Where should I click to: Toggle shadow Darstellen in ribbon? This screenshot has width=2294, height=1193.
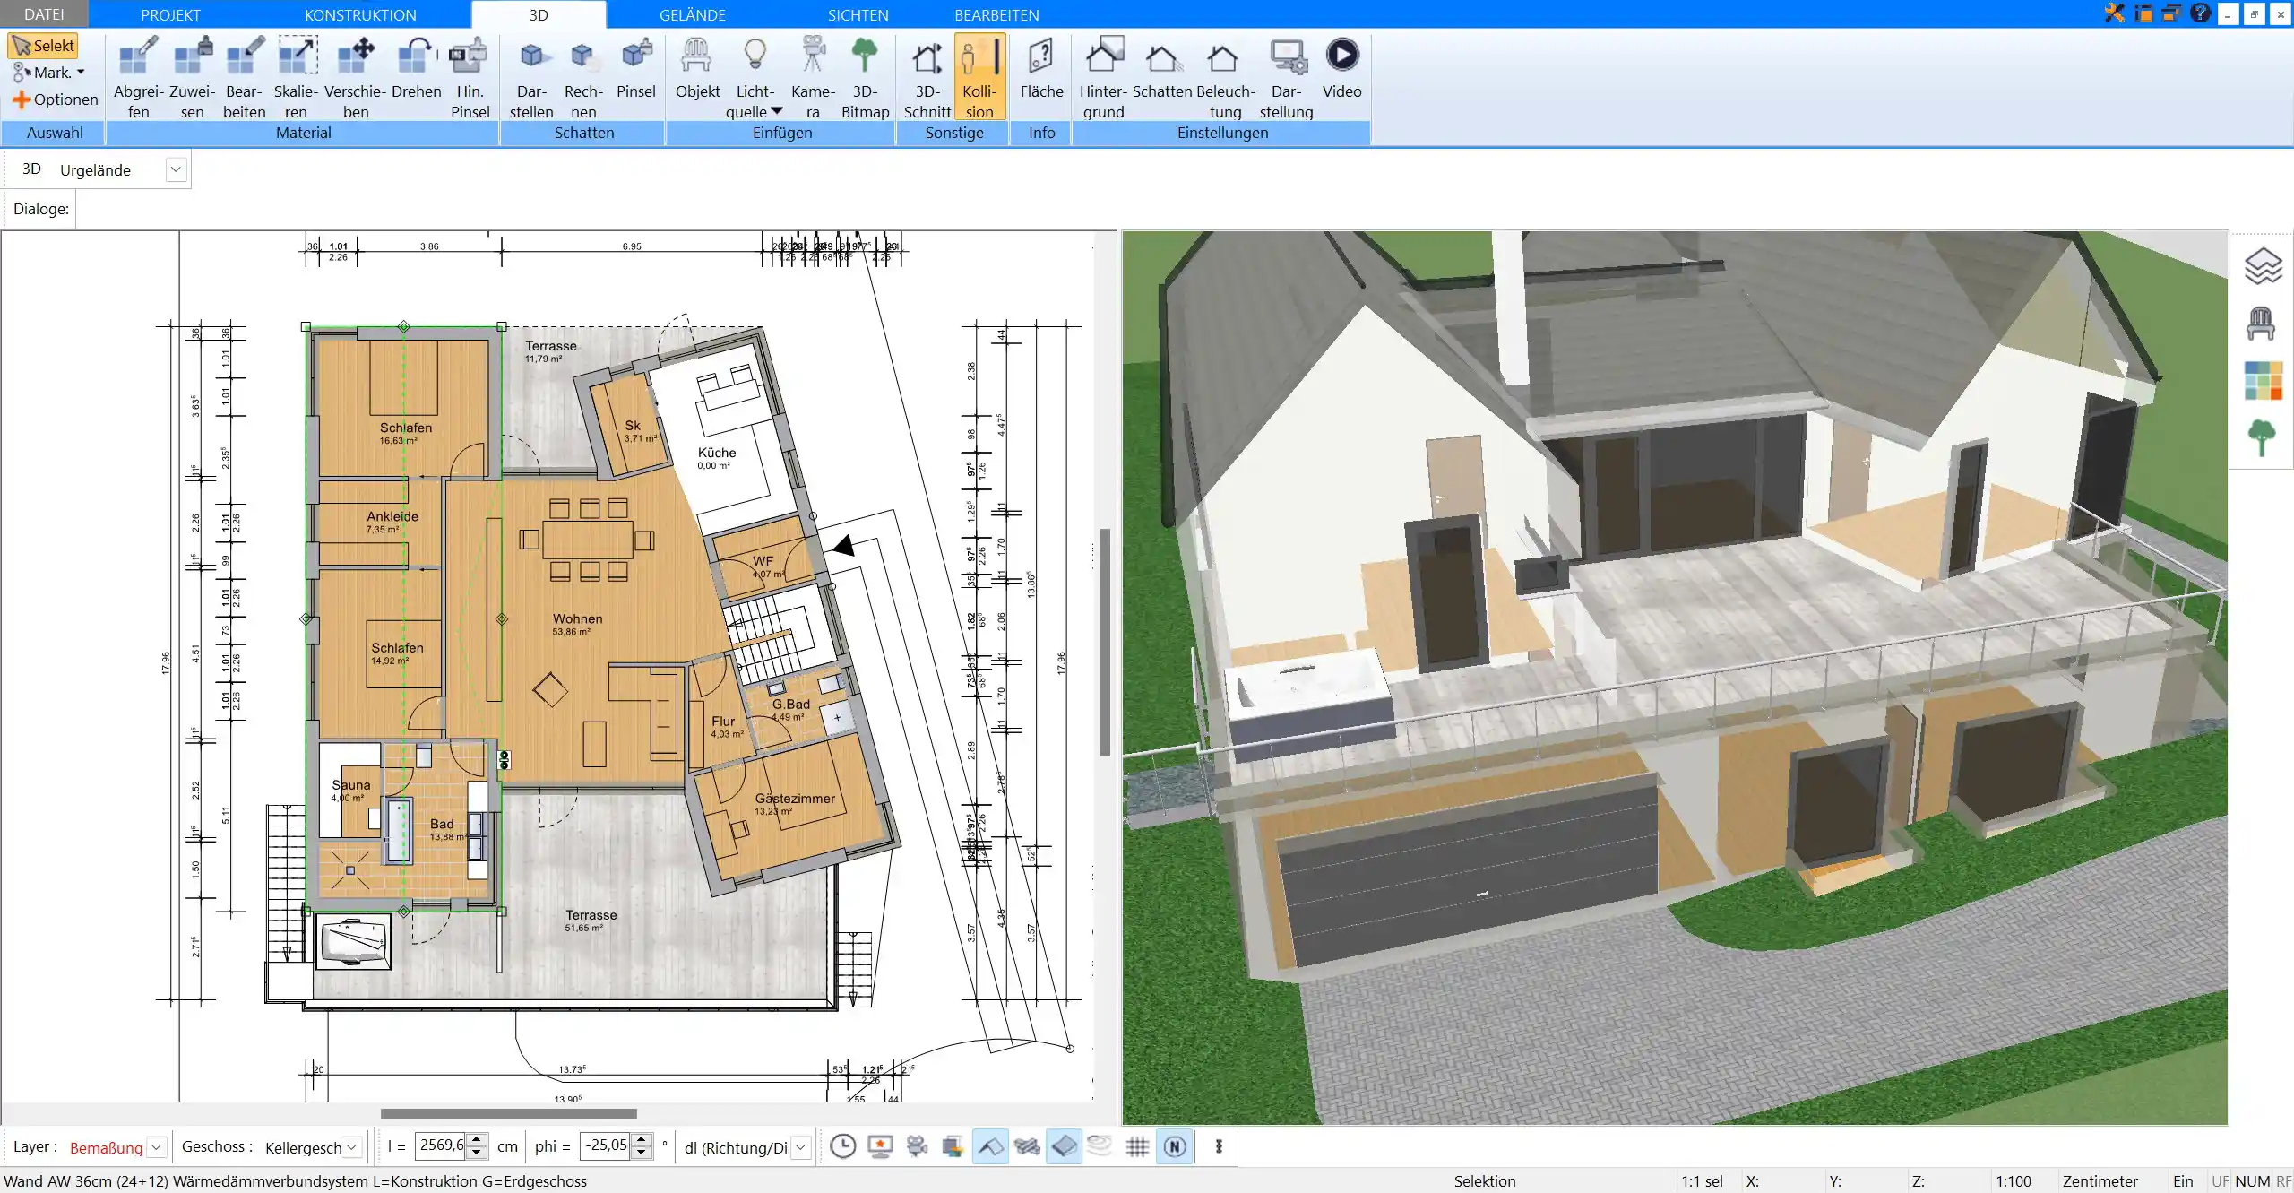(531, 78)
